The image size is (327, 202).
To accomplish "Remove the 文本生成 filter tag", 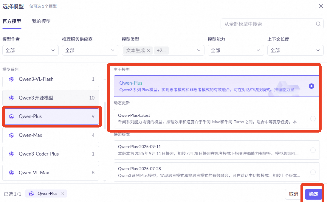I will [148, 50].
